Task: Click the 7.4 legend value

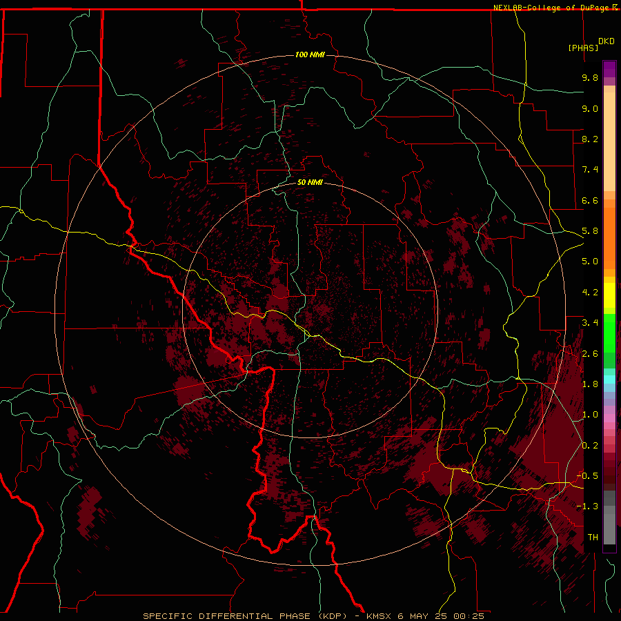Action: tap(590, 170)
